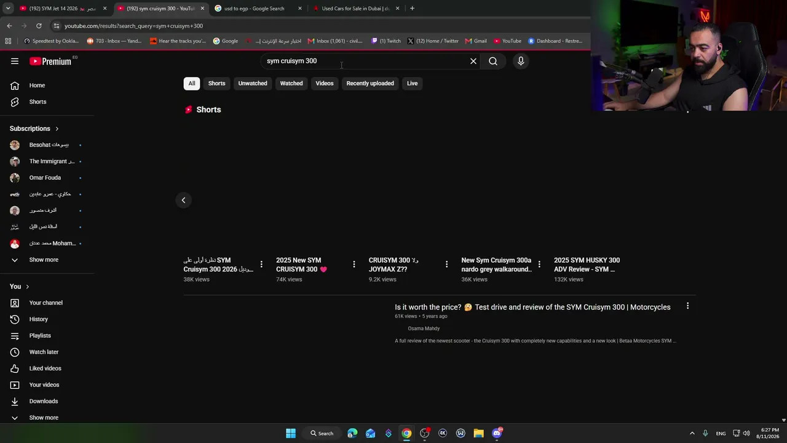The image size is (787, 443).
Task: Reload the YouTube page
Action: [39, 26]
